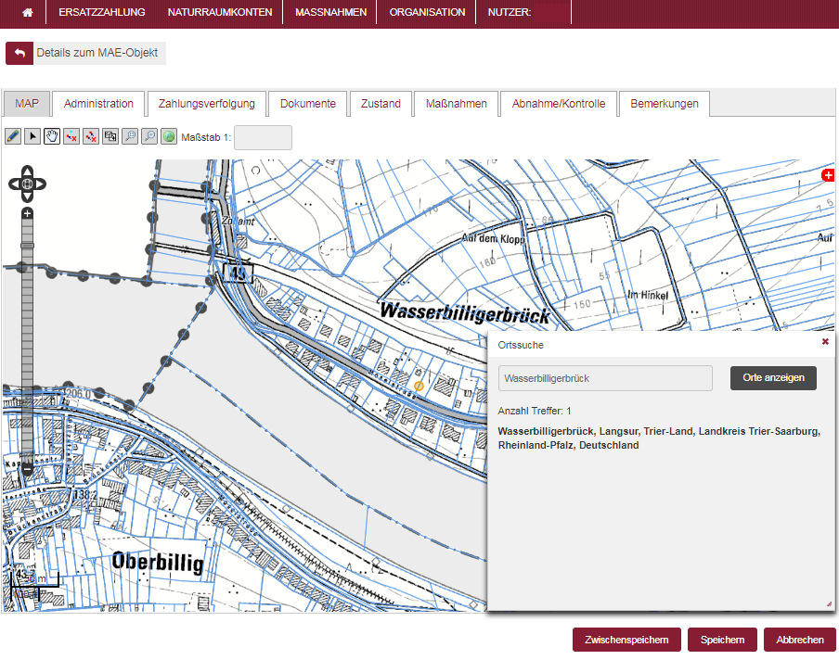Switch to the Abnahme/Kontrolle tab
Viewport: 839px width, 660px height.
559,104
